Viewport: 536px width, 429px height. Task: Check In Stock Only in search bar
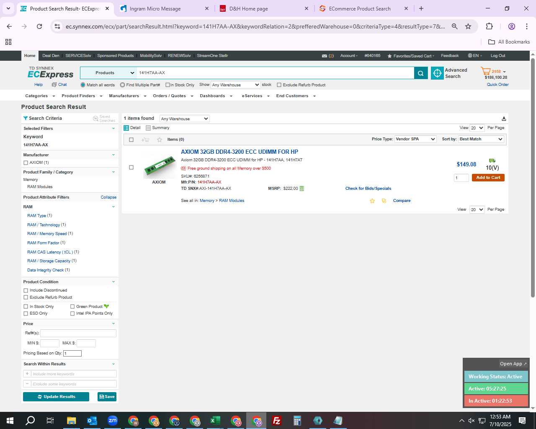click(167, 85)
